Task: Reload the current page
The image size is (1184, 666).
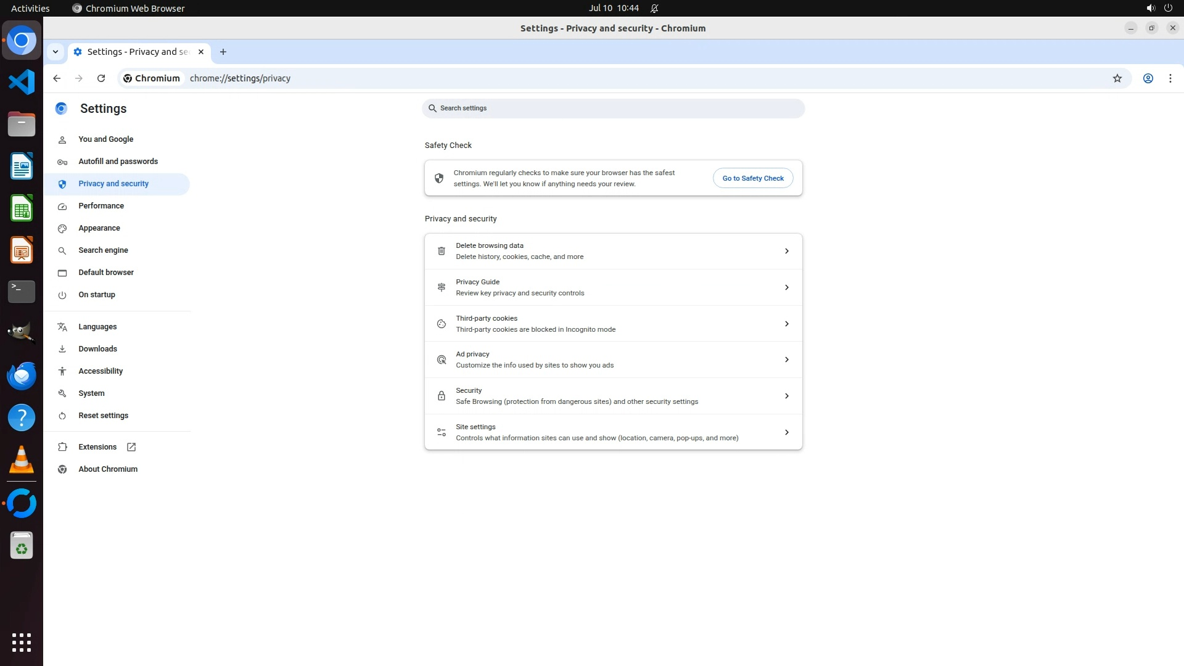Action: coord(101,78)
